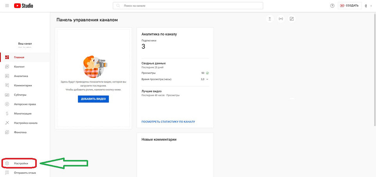
Task: Click Отправить отзыв in the sidebar
Action: click(x=25, y=173)
